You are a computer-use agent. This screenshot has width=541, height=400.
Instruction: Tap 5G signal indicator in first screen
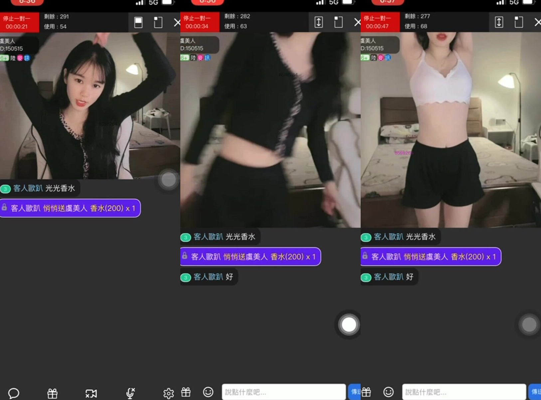click(x=153, y=3)
